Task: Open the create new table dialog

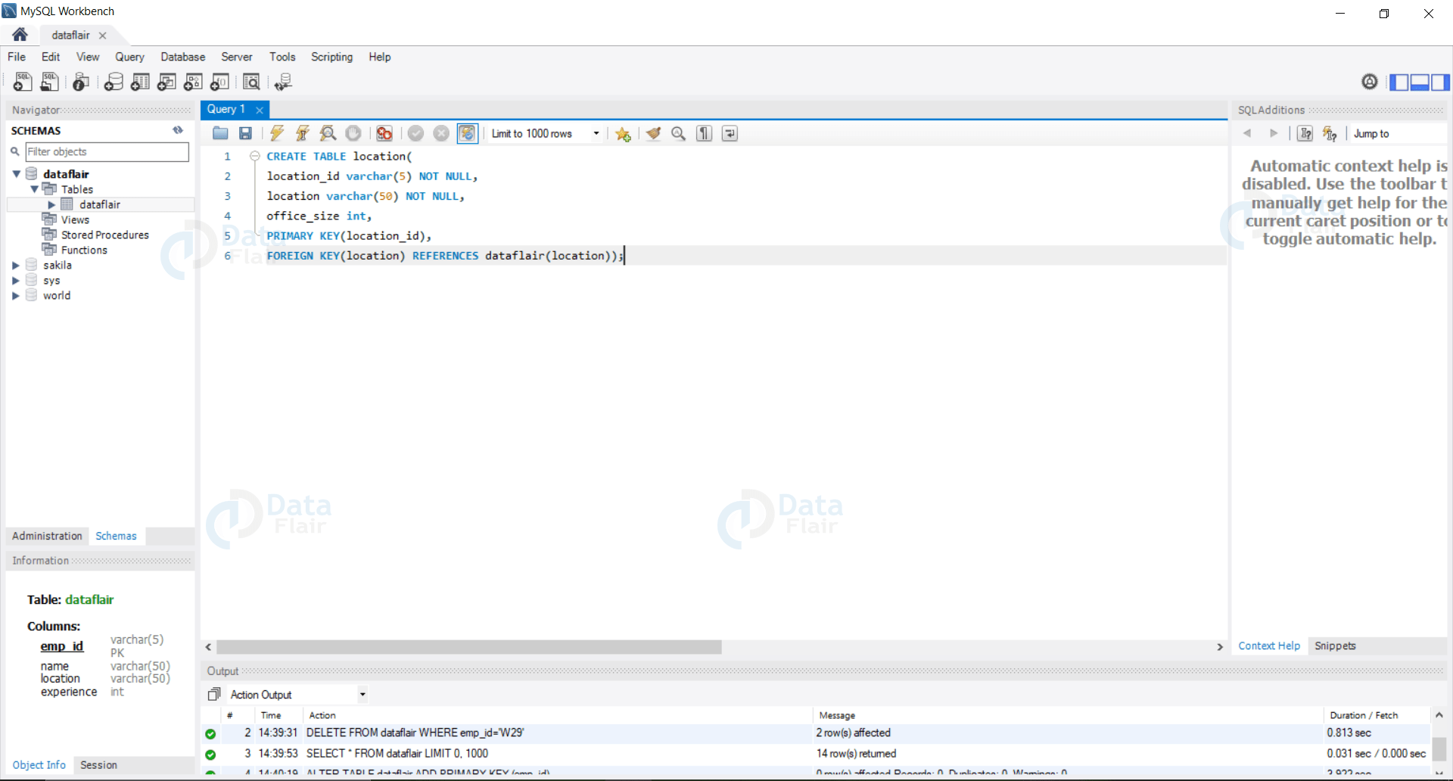Action: (140, 82)
